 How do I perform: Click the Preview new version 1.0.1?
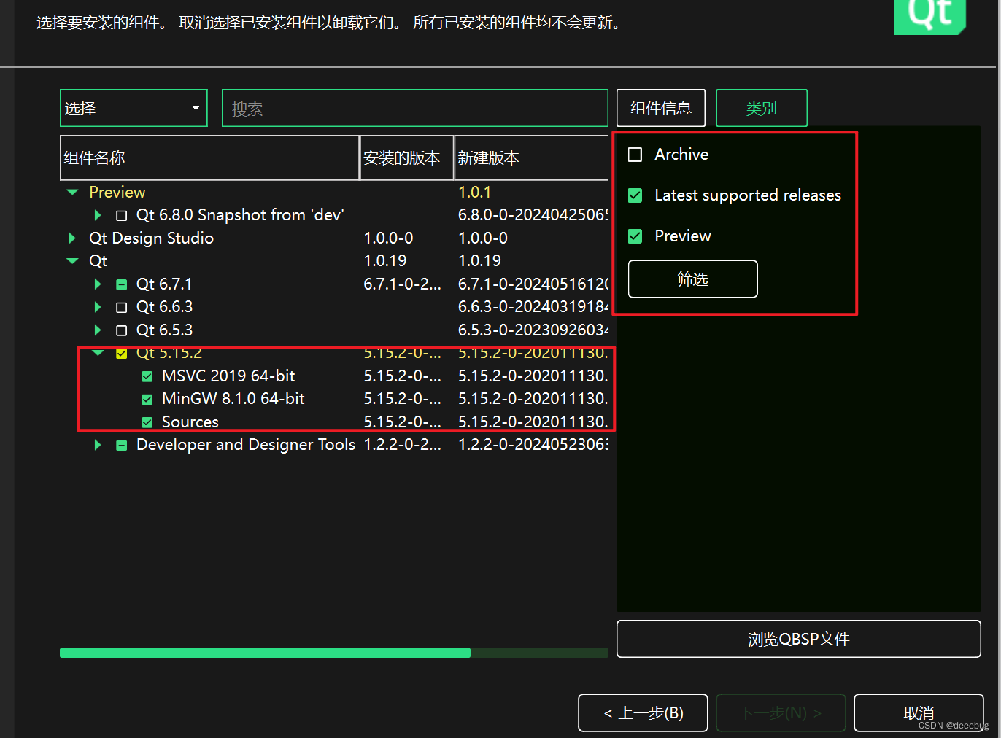474,193
